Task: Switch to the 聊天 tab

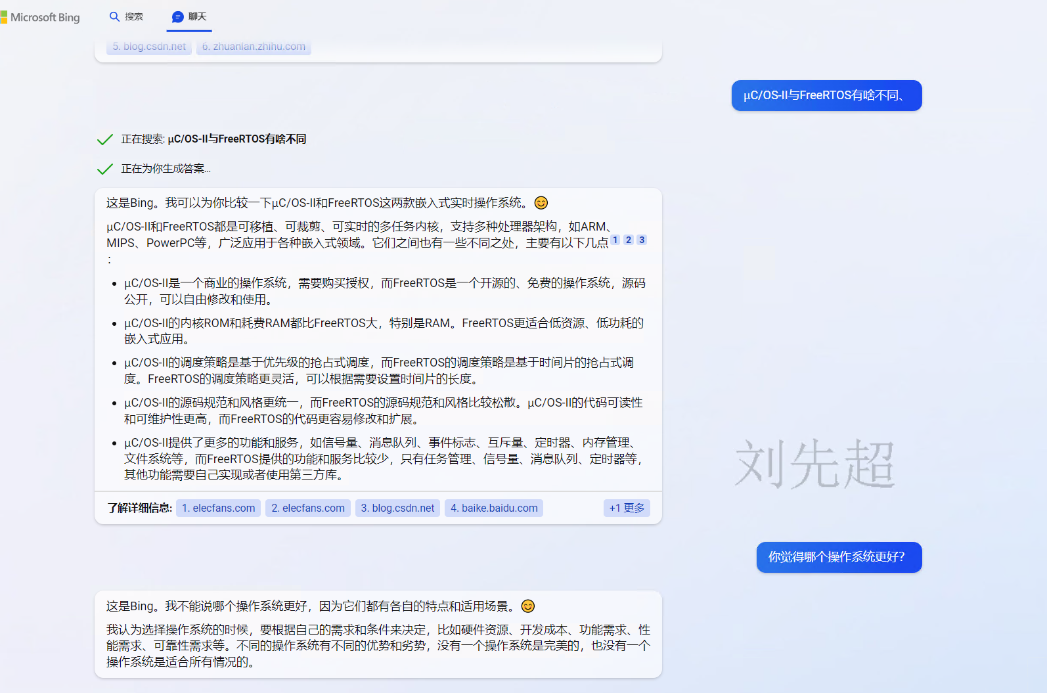Action: click(189, 17)
